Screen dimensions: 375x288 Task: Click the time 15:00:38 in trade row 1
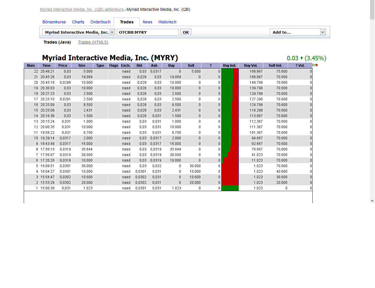tap(47, 188)
